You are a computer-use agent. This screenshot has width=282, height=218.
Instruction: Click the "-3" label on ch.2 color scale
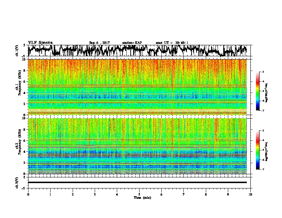tap(263, 131)
